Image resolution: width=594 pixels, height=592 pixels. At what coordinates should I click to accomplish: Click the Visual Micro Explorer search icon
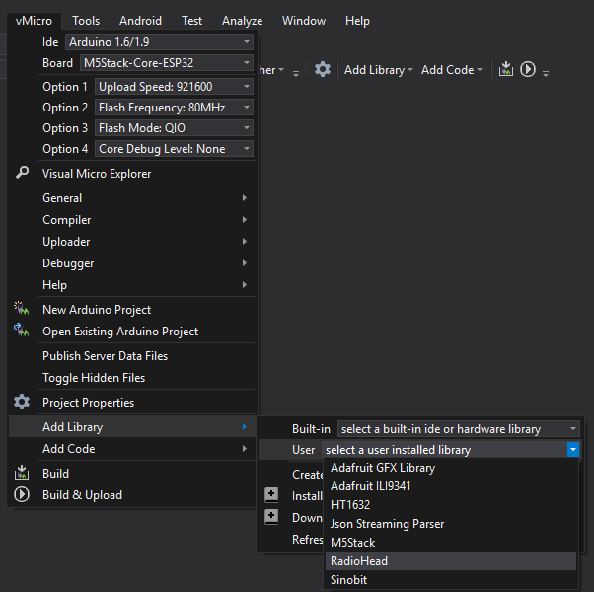[22, 173]
